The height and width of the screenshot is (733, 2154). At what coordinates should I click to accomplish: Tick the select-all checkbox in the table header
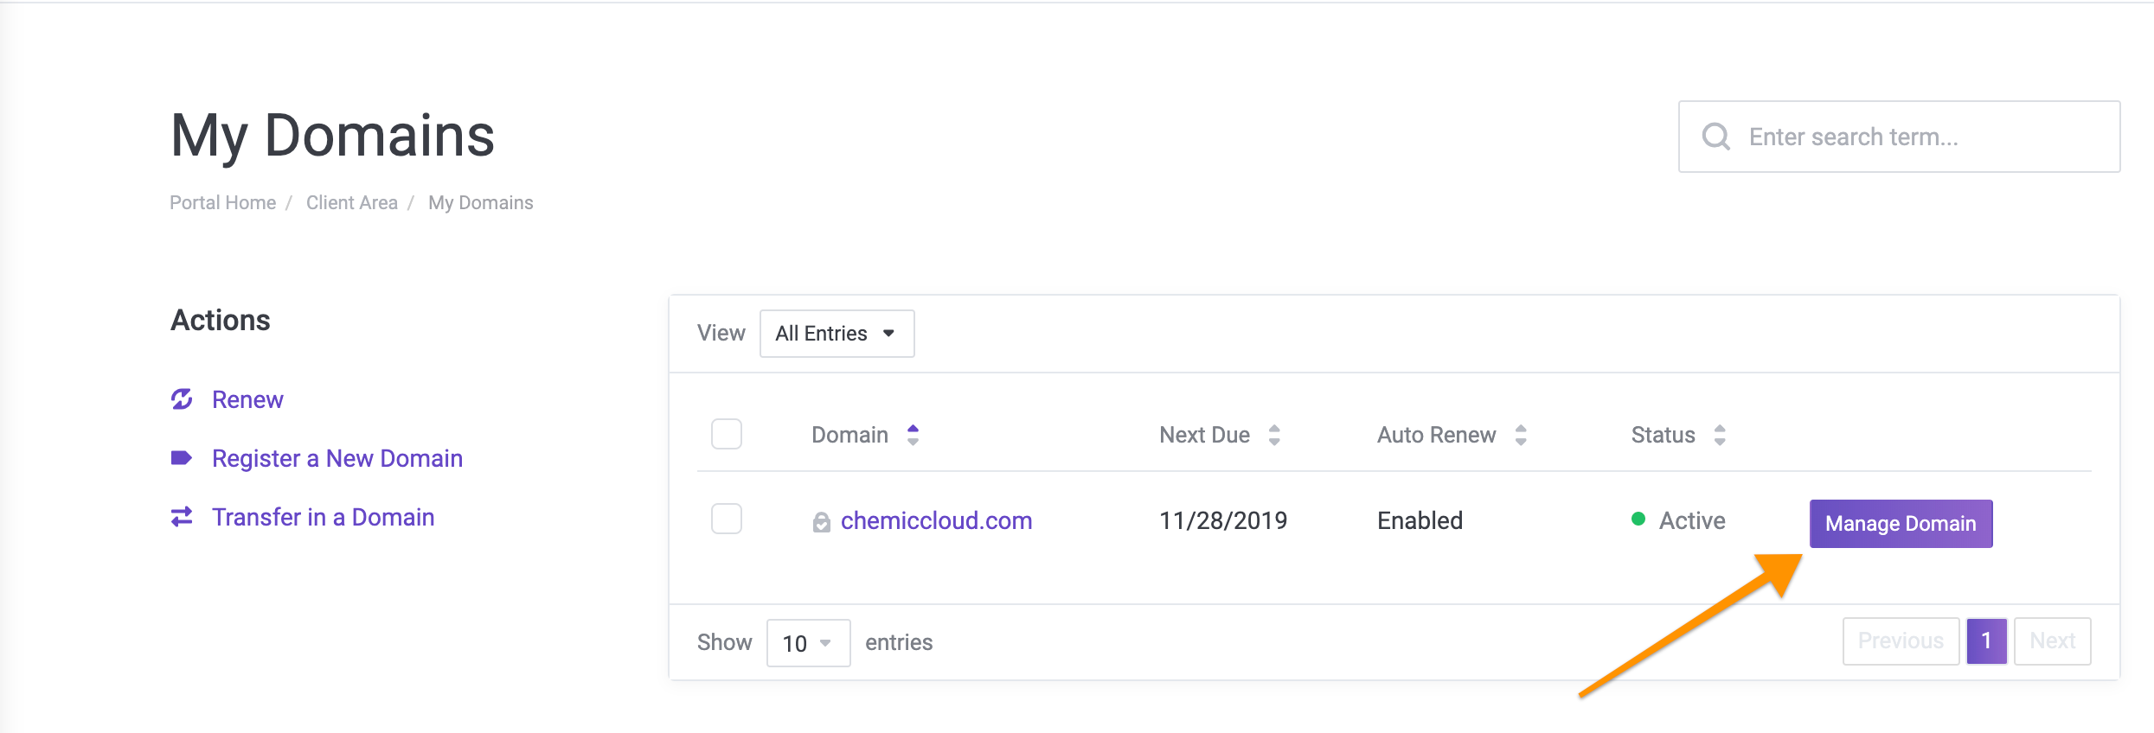(x=727, y=434)
